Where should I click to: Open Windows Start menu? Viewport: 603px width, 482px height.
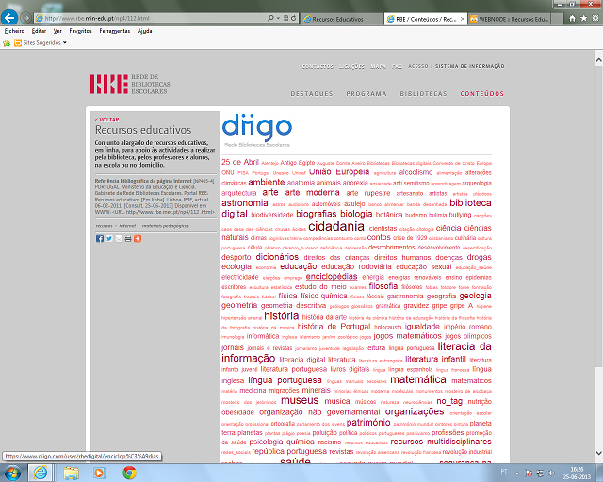(x=13, y=473)
